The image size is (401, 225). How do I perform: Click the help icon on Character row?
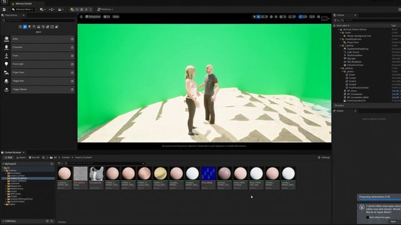click(72, 47)
